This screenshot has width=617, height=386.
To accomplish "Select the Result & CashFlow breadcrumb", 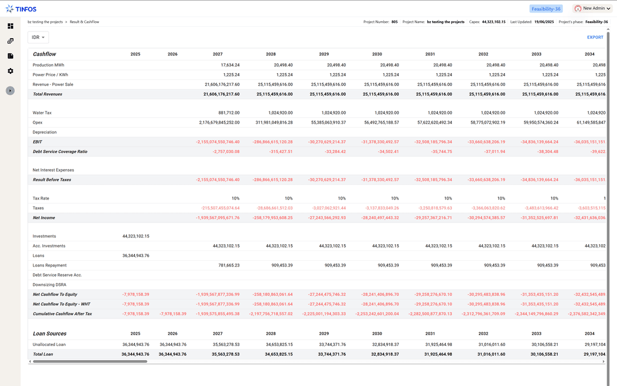I will (x=84, y=22).
